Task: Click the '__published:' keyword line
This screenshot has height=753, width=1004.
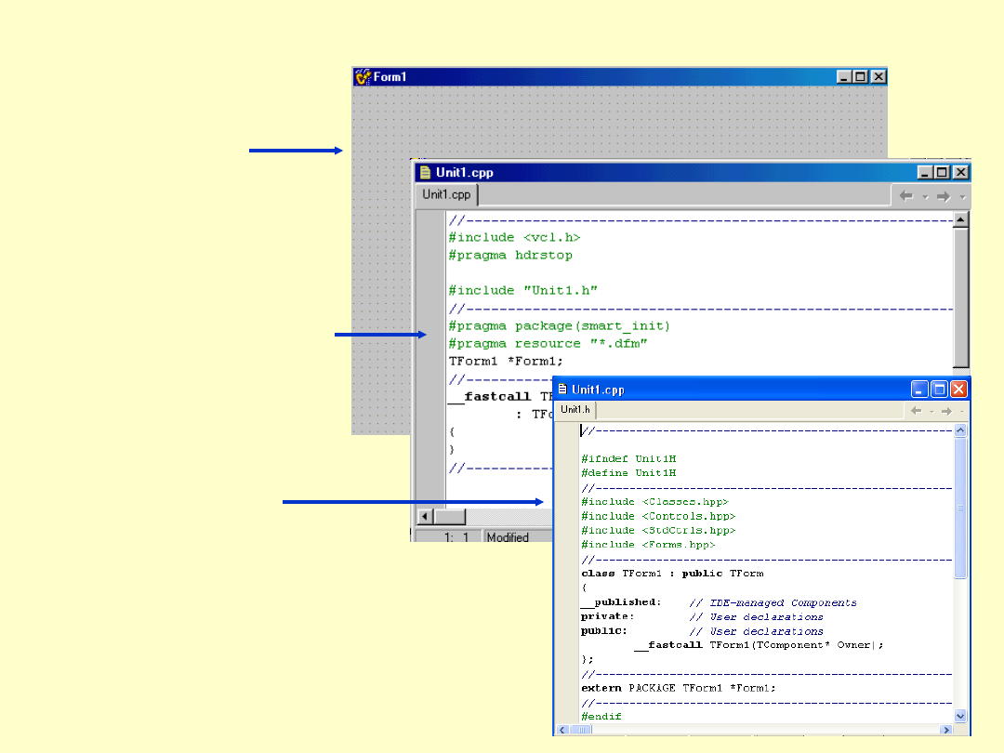Action: (x=621, y=601)
